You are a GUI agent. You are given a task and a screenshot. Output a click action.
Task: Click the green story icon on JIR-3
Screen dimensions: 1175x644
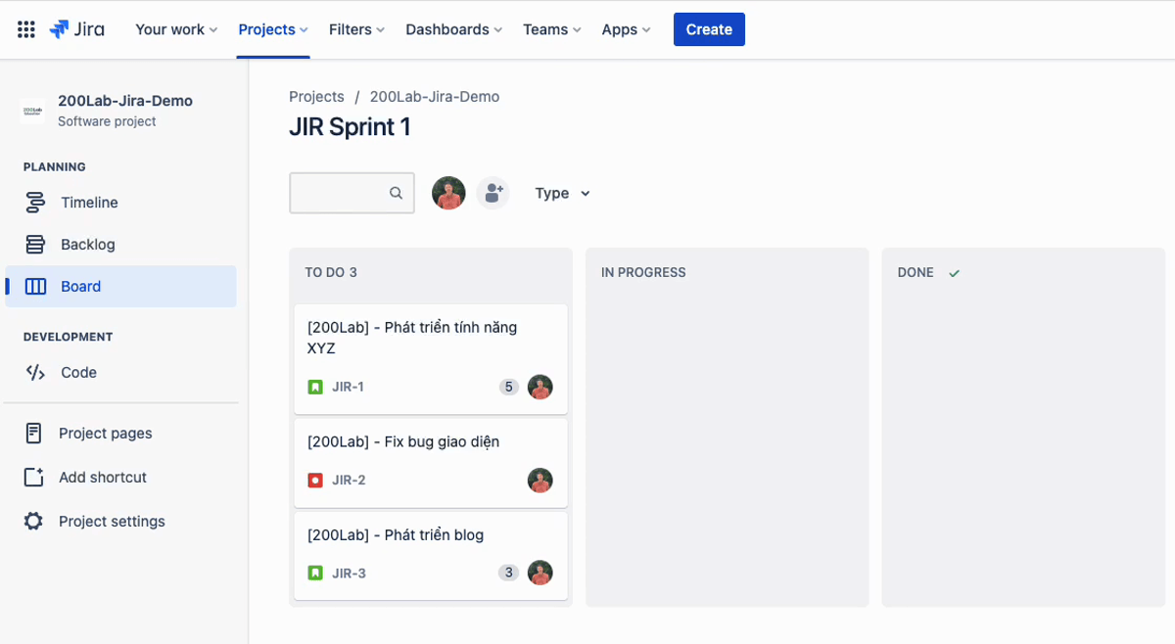coord(315,573)
